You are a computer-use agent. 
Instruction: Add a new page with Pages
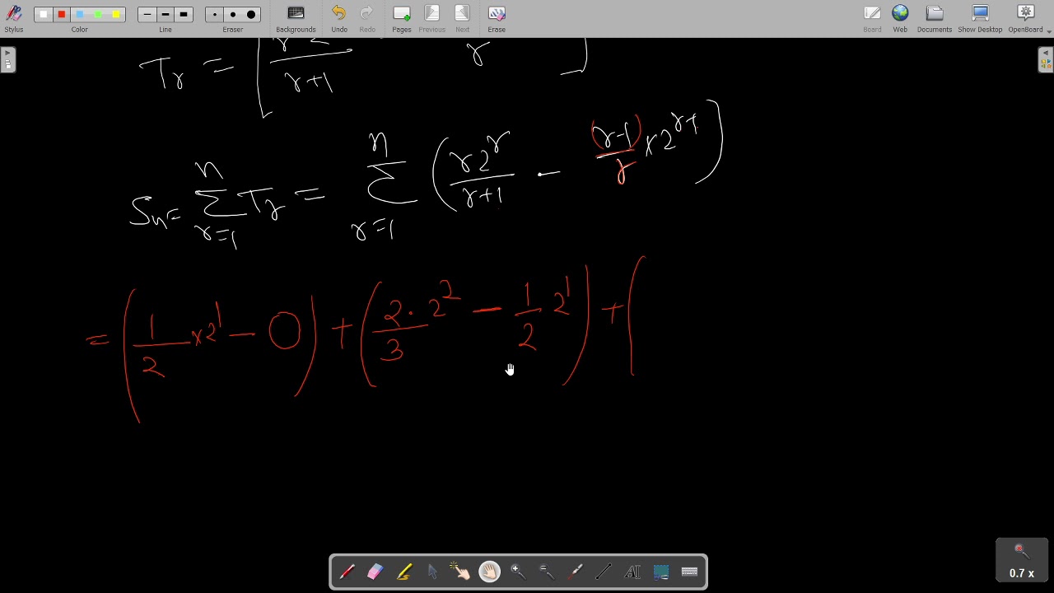[x=401, y=19]
